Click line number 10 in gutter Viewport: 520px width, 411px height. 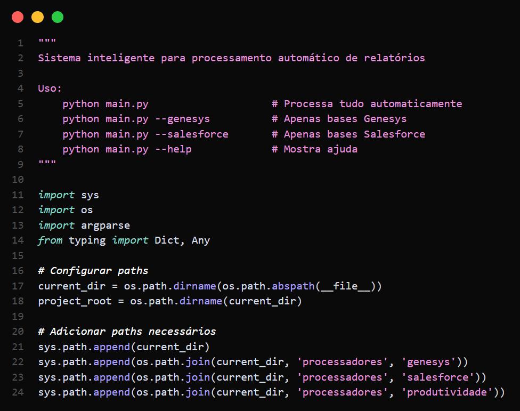click(18, 180)
